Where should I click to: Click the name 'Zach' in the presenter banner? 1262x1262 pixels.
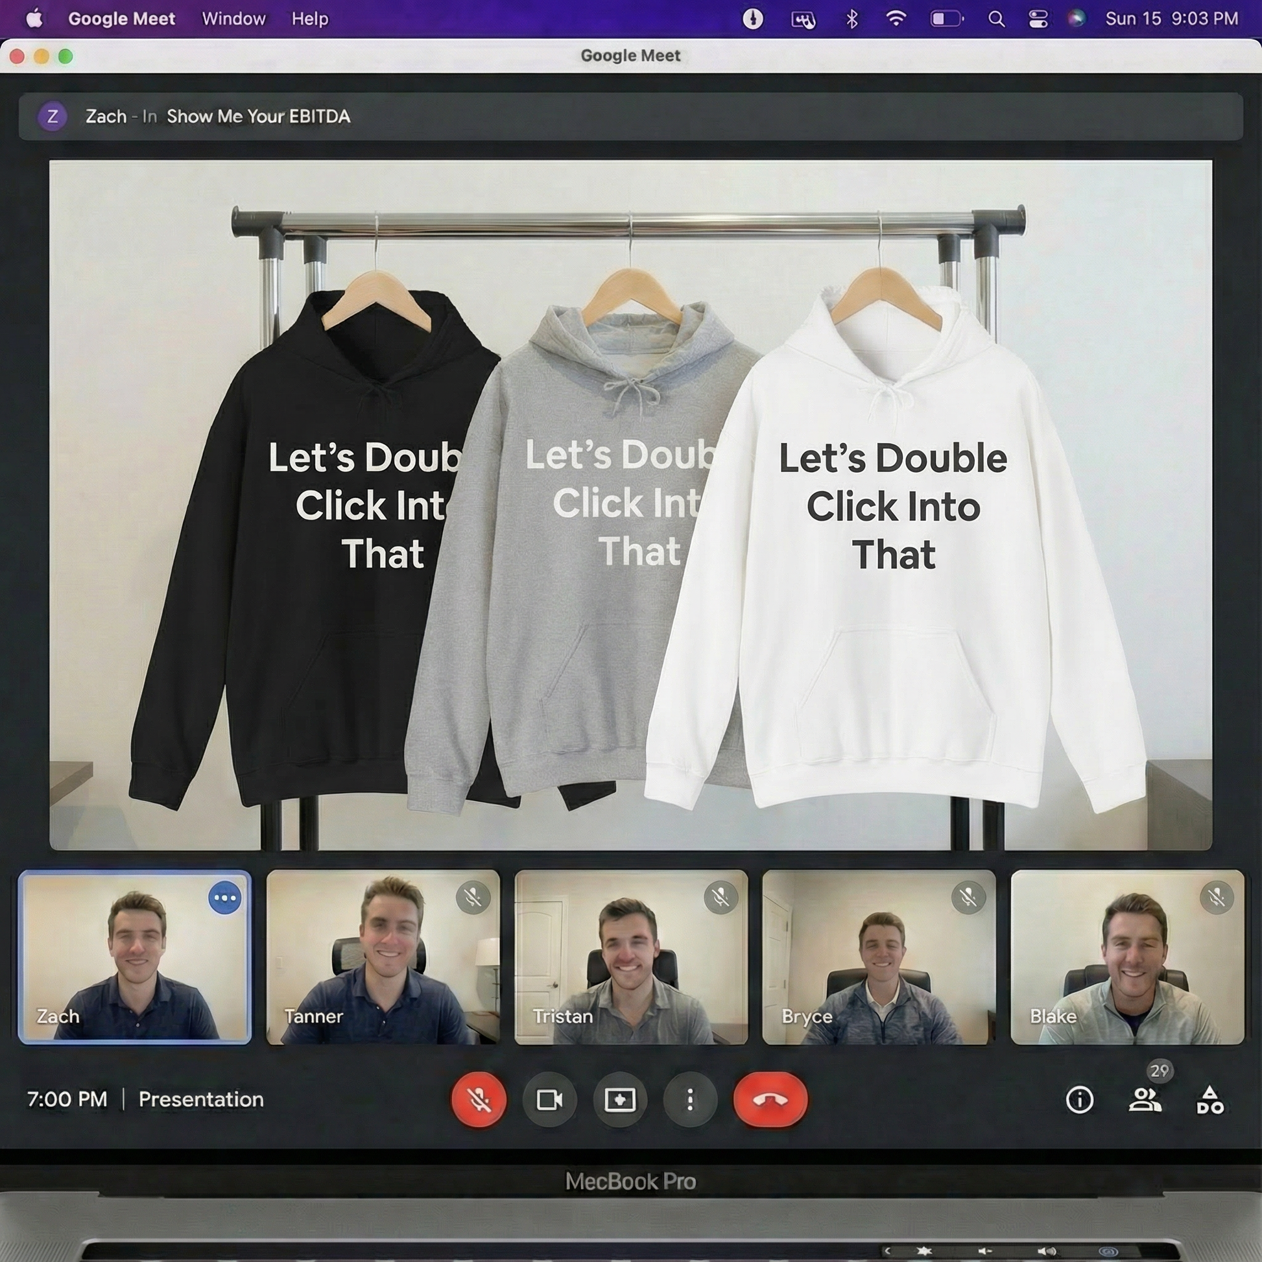(x=106, y=117)
